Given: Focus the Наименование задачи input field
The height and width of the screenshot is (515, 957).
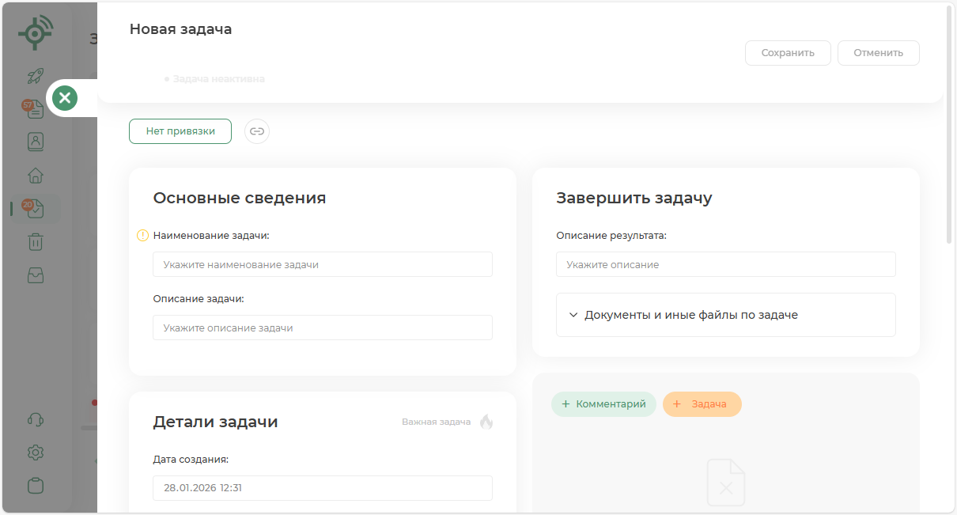Looking at the screenshot, I should click(322, 264).
